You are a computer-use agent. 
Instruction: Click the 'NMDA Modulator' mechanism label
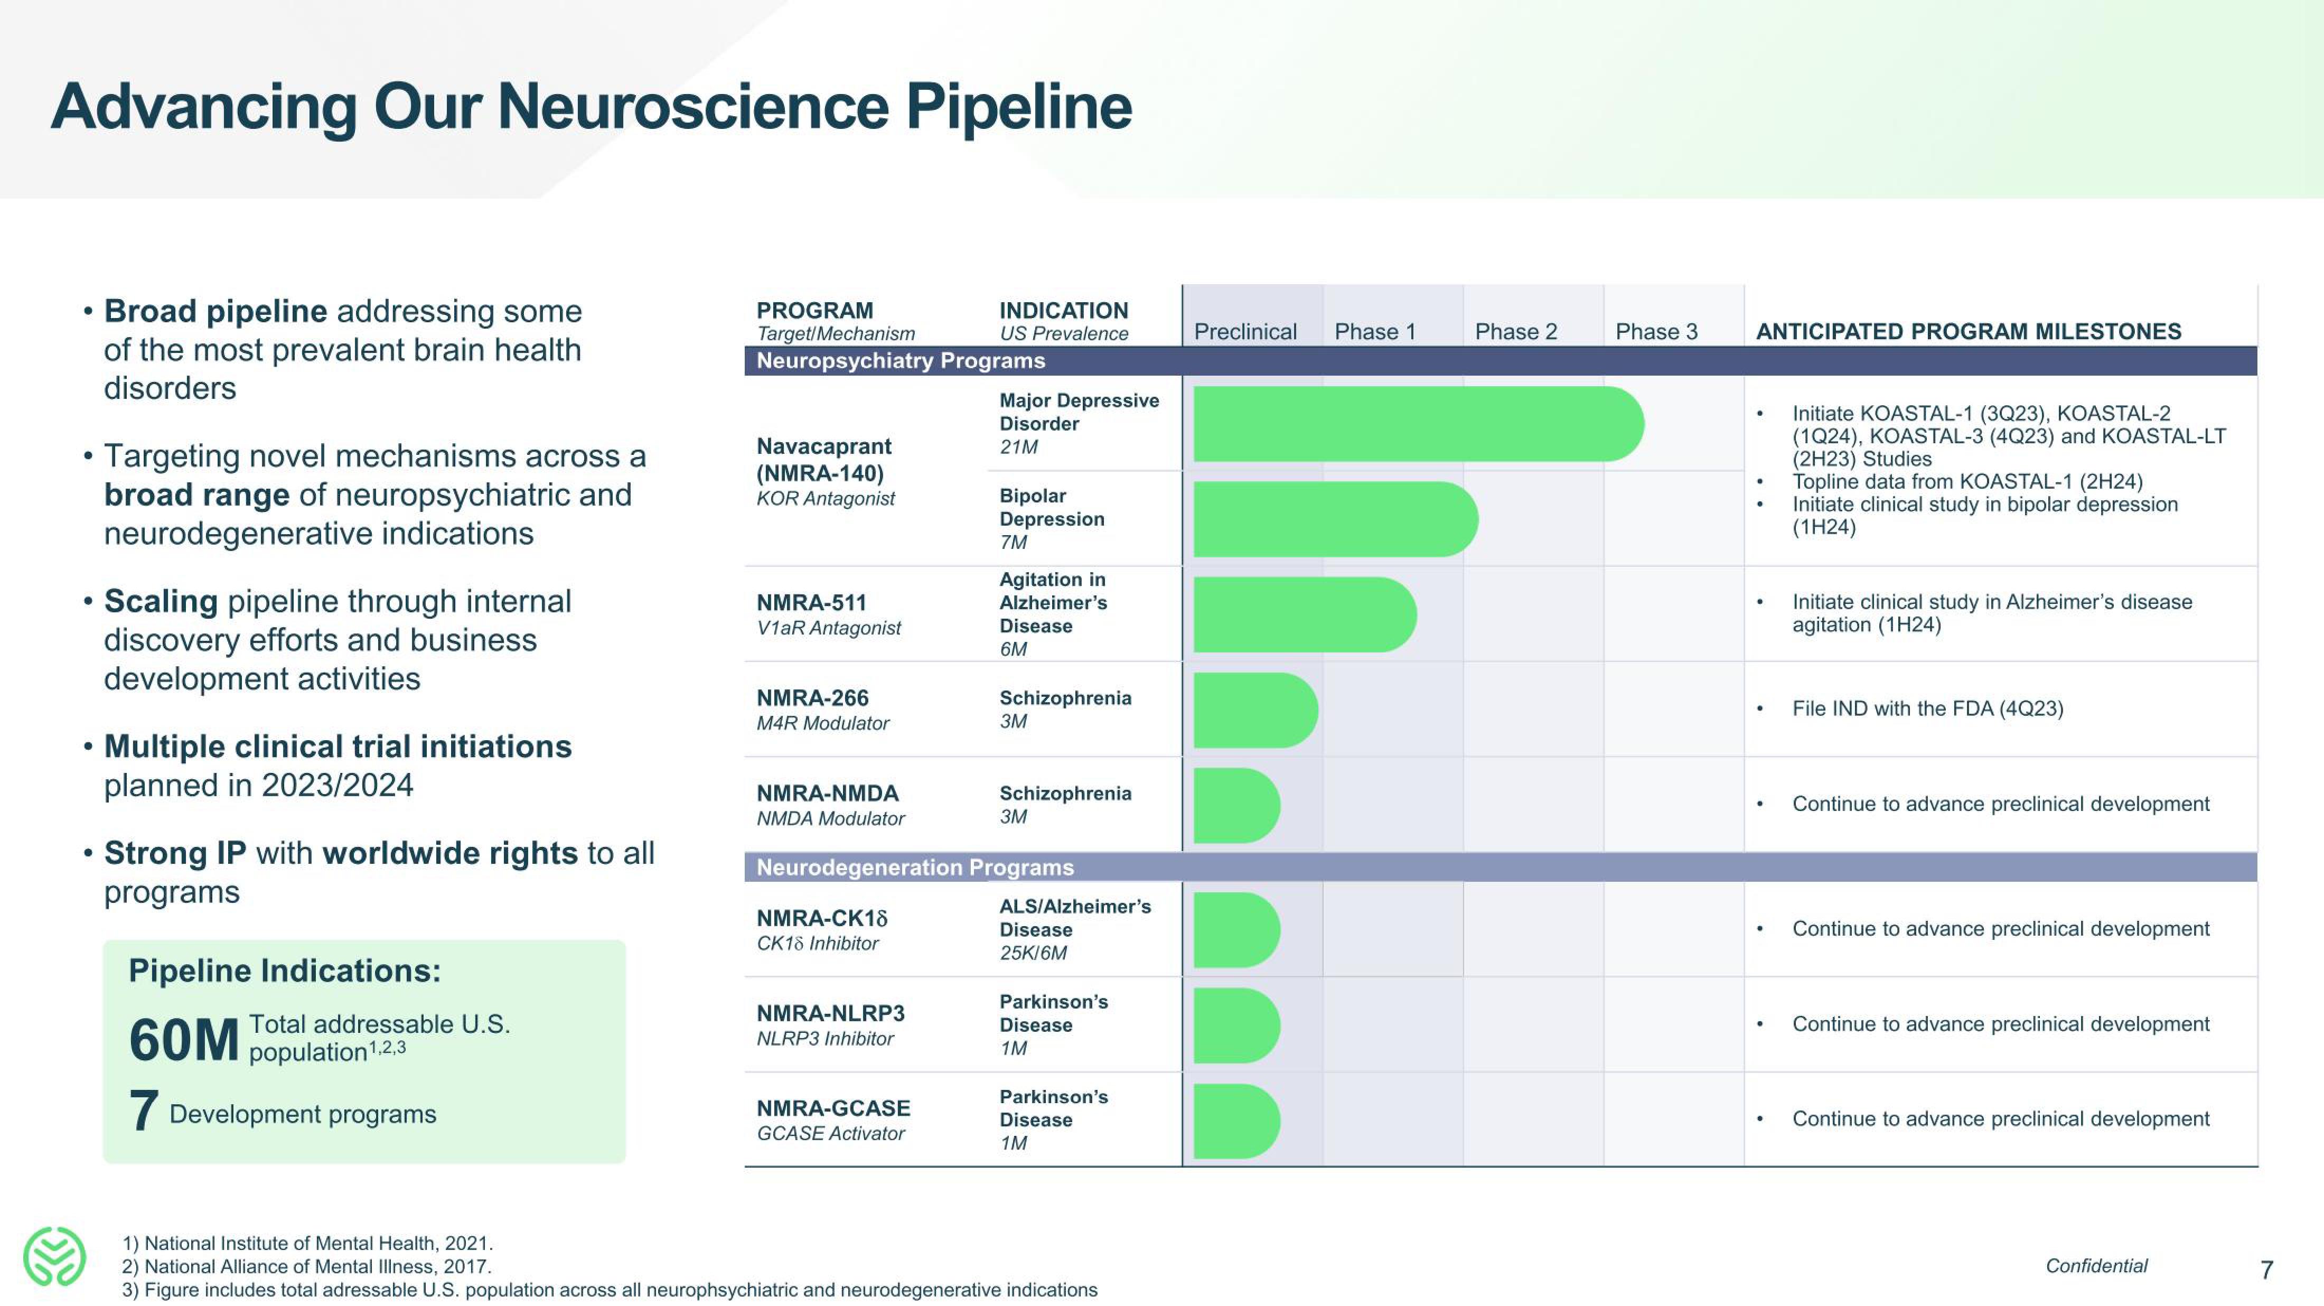[x=830, y=818]
